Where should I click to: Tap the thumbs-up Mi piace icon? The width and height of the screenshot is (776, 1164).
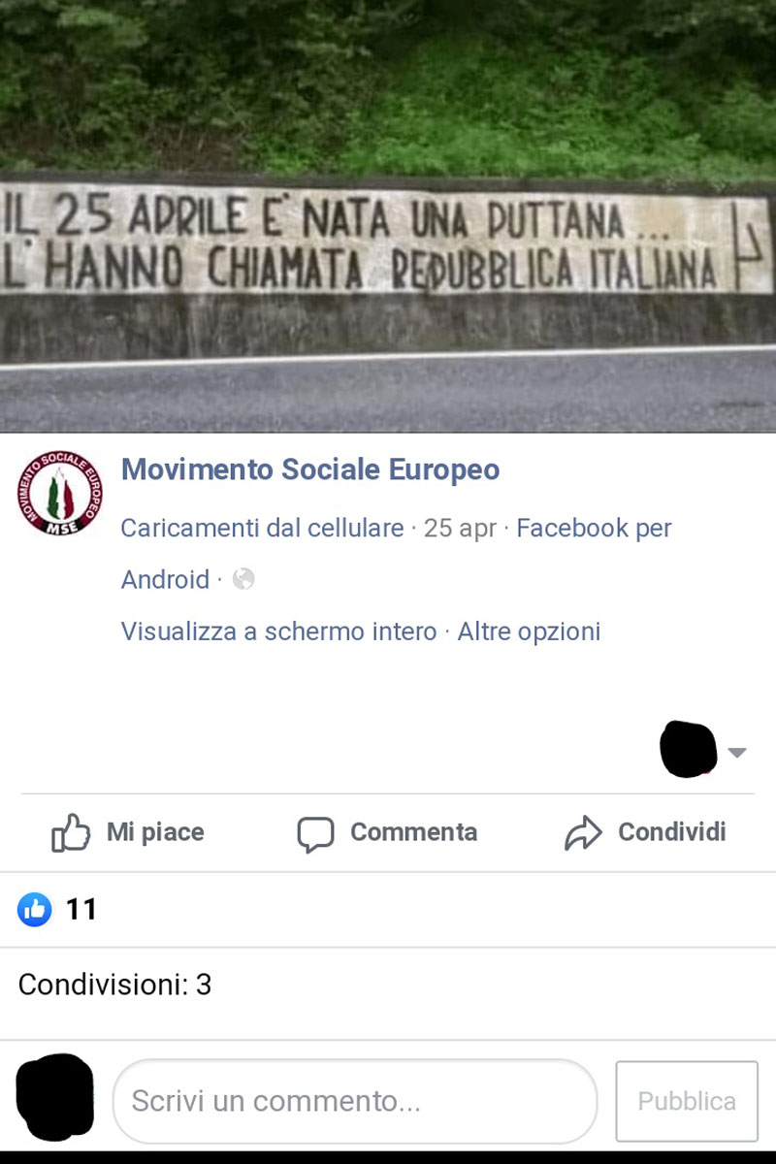[x=70, y=832]
